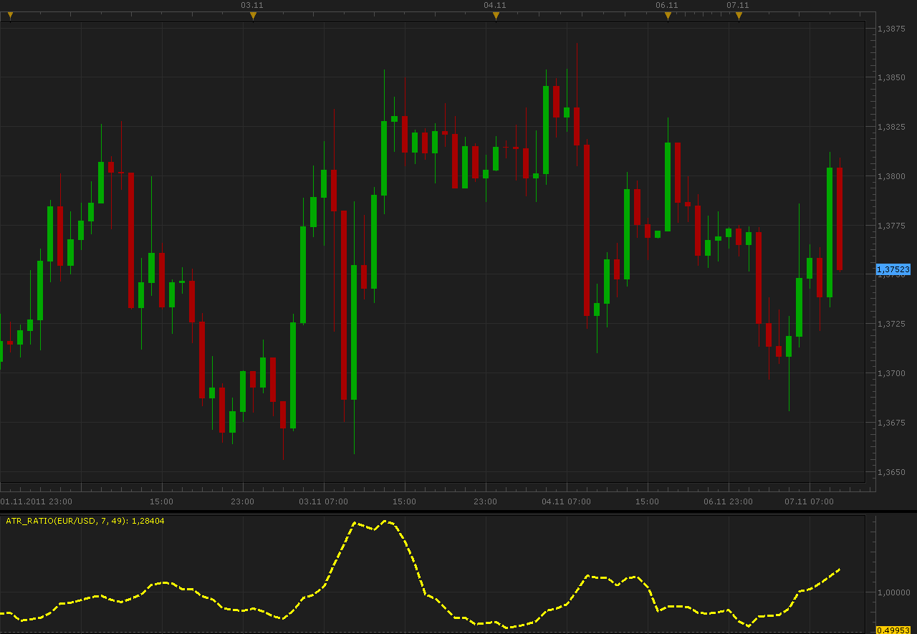Click the triangle marker under the 07.11 date
The width and height of the screenshot is (917, 634).
pos(739,16)
